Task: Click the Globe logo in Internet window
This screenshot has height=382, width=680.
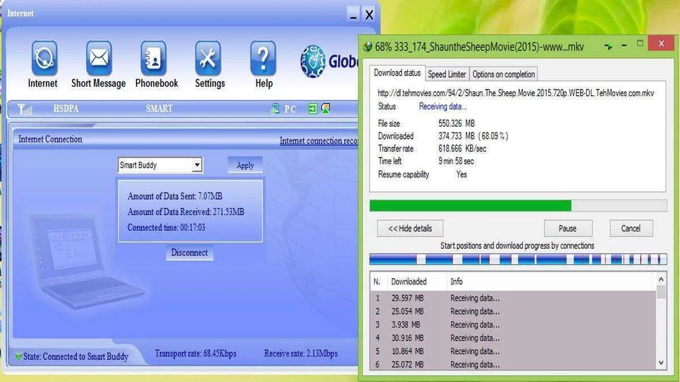Action: tap(329, 61)
